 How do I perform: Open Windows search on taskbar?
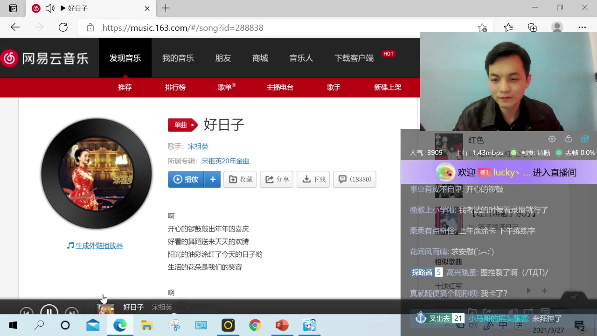coord(39,325)
